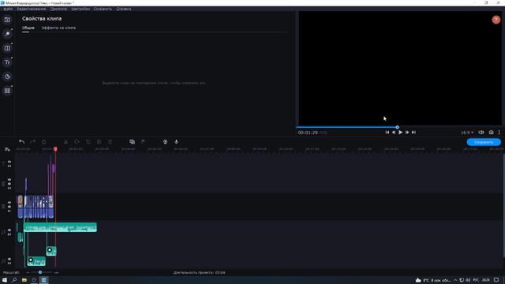The image size is (505, 284).
Task: Click the timeline zoom slider handle
Action: 40,272
